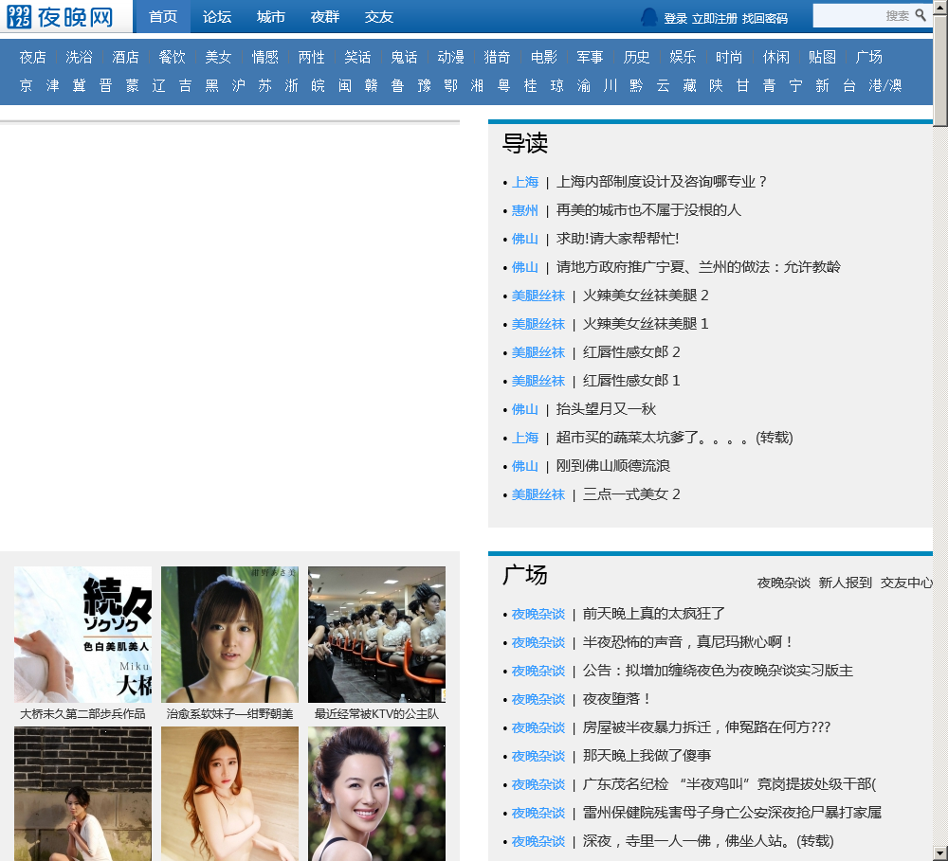Open the 娱乐 category
948x861 pixels.
pos(684,58)
